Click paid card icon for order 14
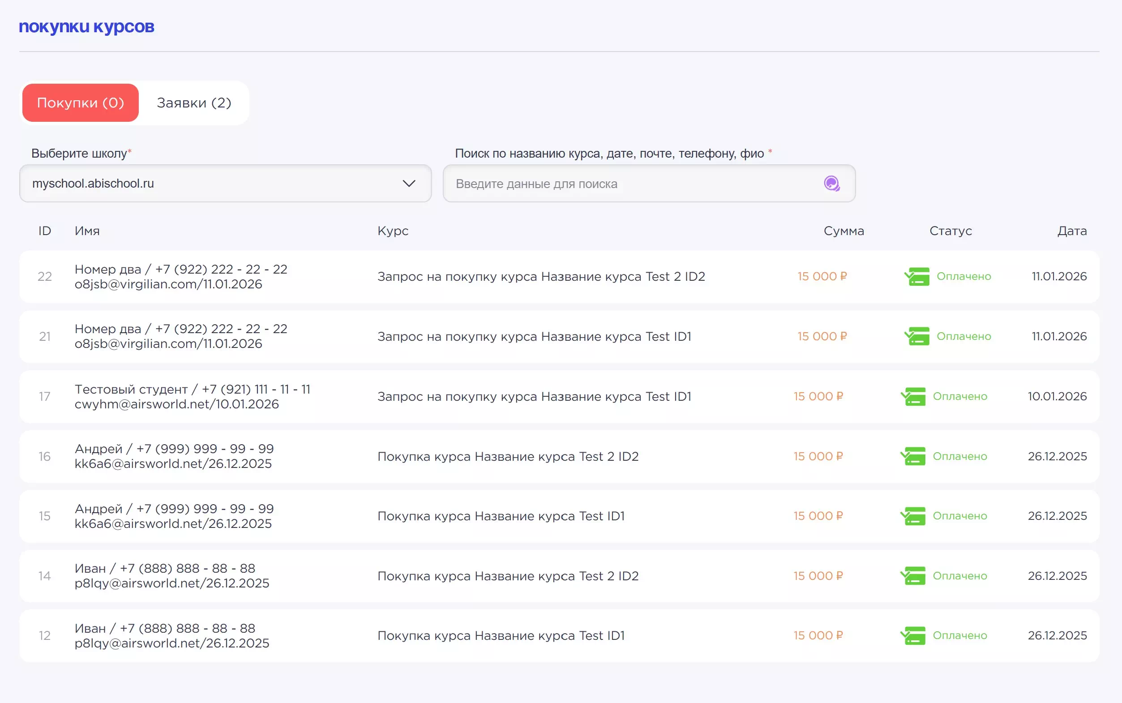The width and height of the screenshot is (1122, 703). click(x=913, y=575)
